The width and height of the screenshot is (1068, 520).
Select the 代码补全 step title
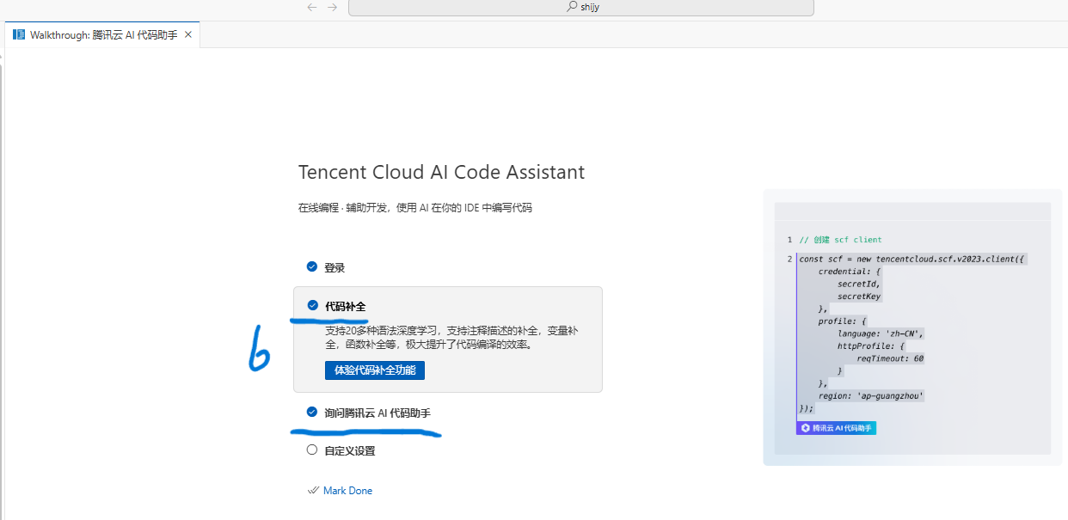tap(346, 306)
